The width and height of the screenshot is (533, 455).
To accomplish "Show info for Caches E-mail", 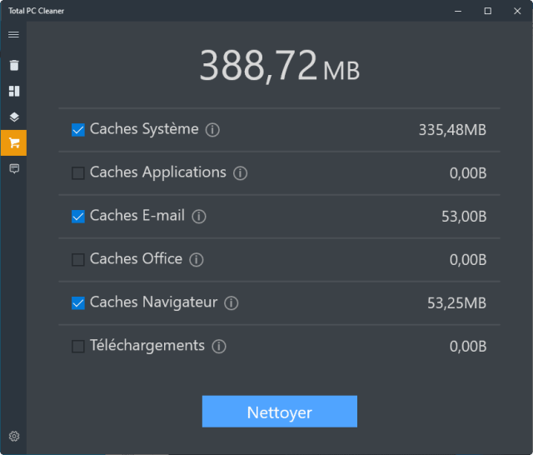I will pos(199,217).
